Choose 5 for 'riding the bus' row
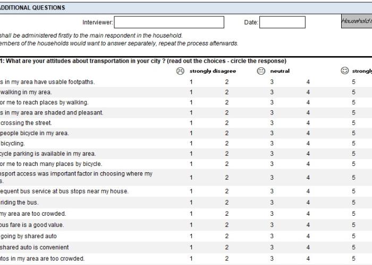 pos(353,202)
